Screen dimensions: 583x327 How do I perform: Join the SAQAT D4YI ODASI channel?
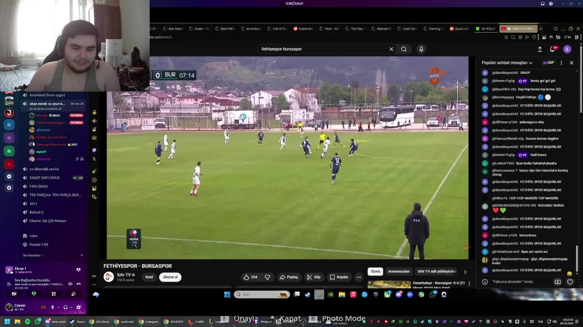coord(52,178)
